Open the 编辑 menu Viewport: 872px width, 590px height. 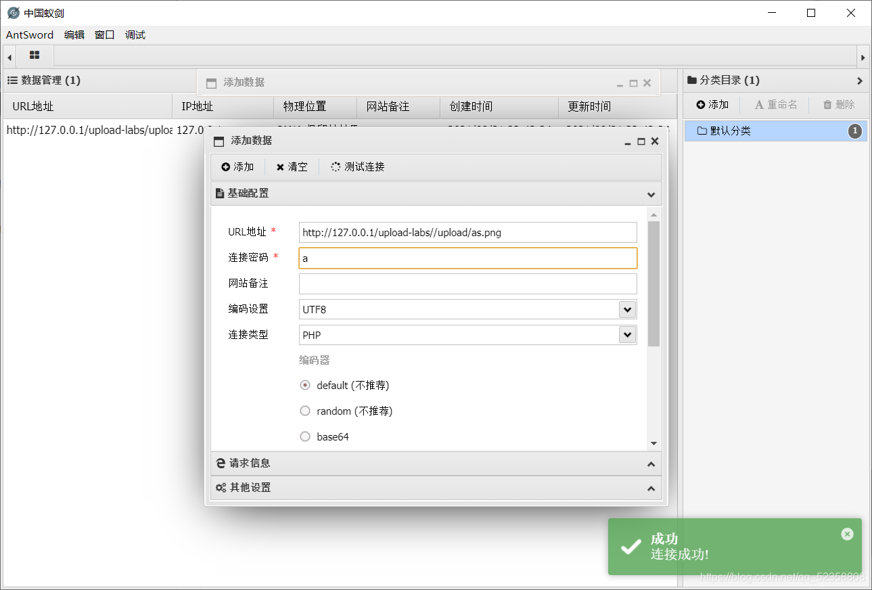[x=74, y=35]
